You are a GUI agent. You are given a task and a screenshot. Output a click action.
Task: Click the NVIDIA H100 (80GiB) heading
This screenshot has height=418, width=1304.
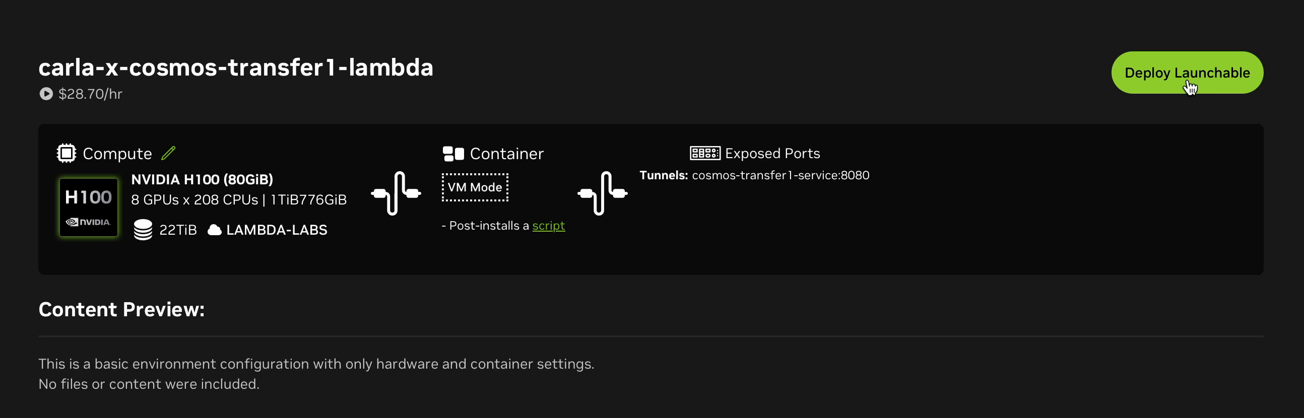coord(202,179)
